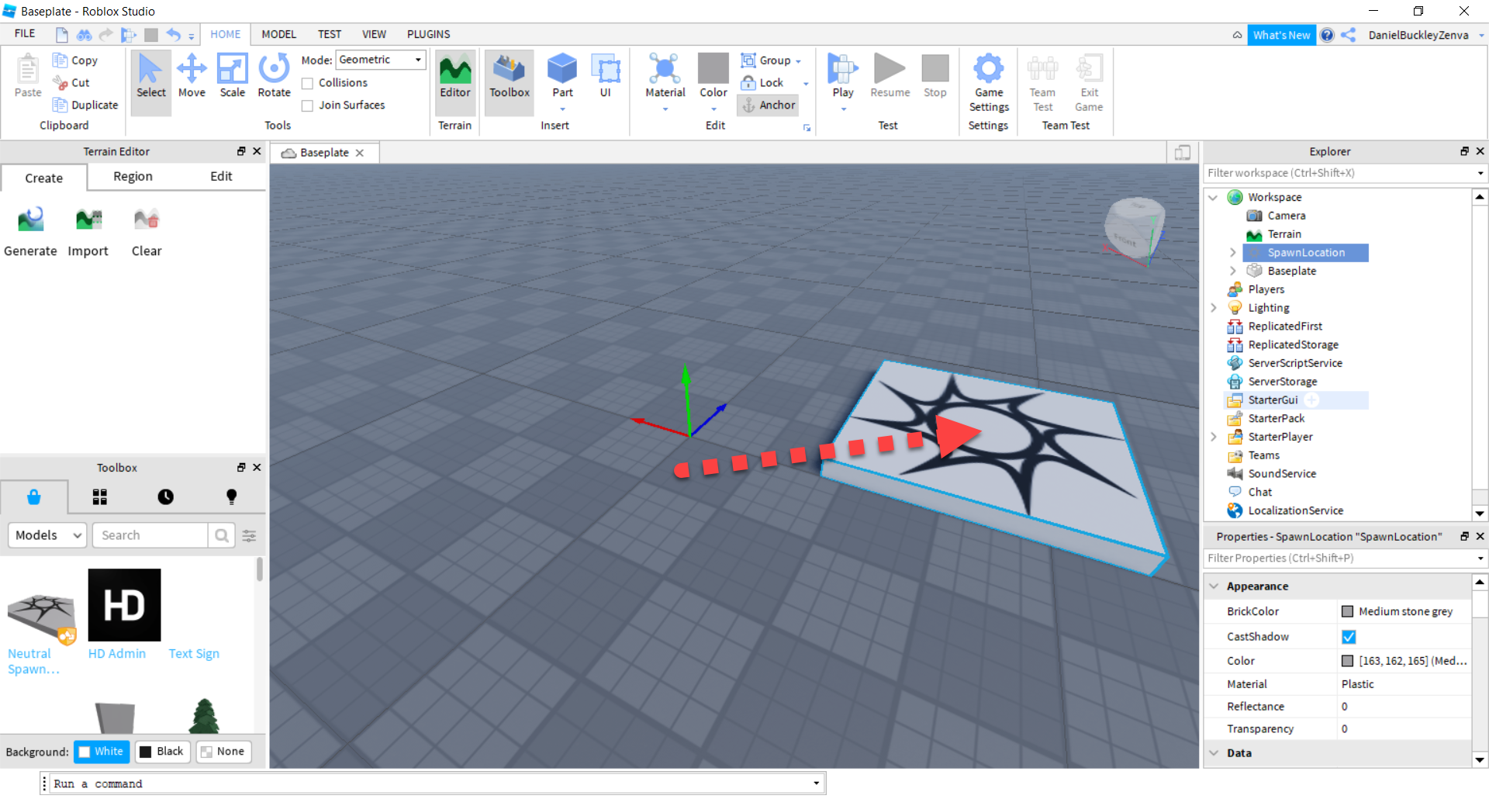Image resolution: width=1489 pixels, height=799 pixels.
Task: Click the Toolbox search input field
Action: [x=150, y=535]
